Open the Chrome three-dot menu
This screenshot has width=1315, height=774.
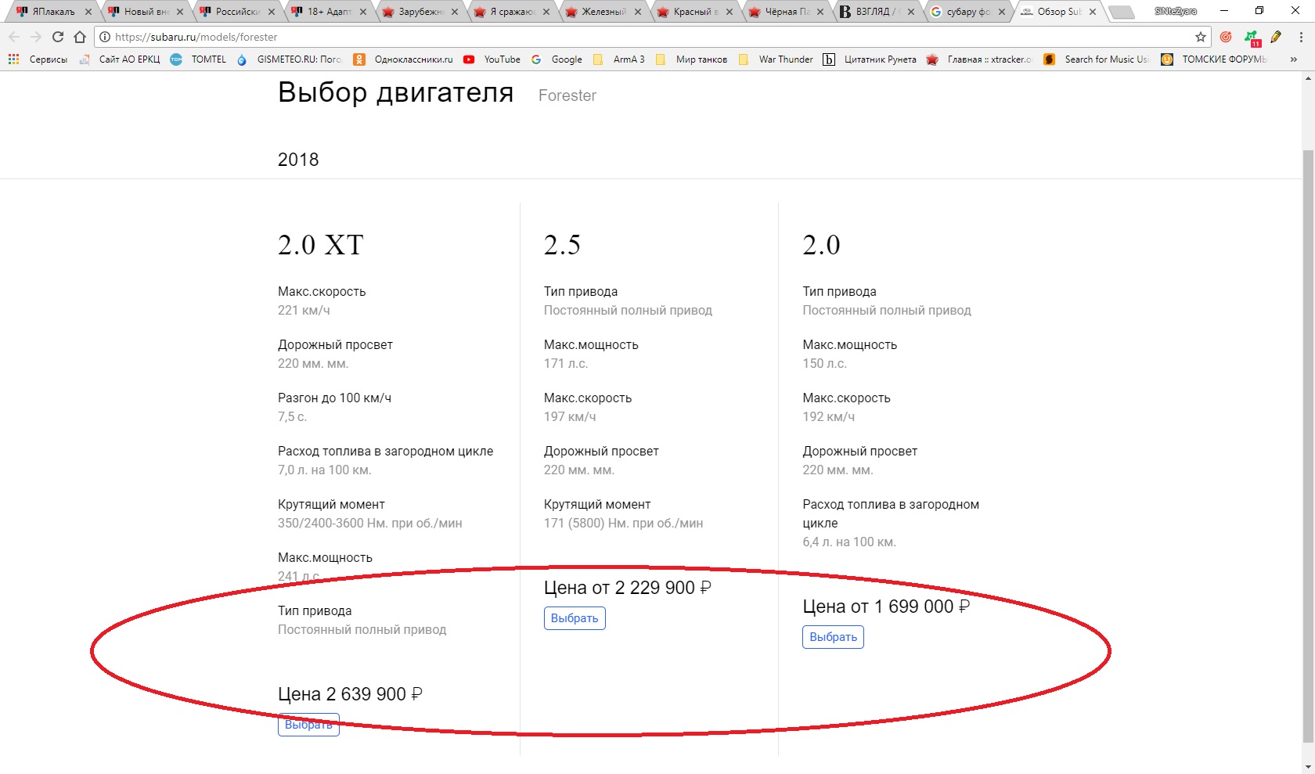click(x=1301, y=37)
